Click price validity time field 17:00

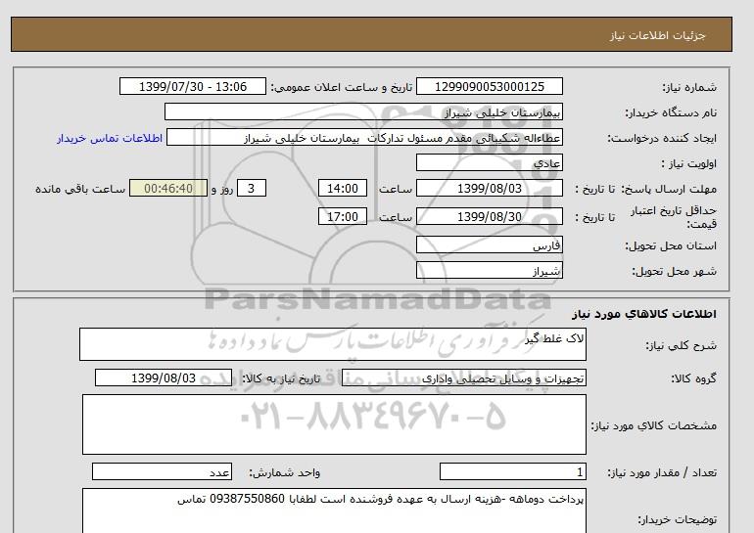(x=343, y=216)
